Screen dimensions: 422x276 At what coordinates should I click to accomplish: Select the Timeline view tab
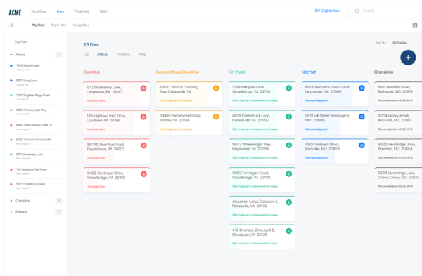pos(123,55)
